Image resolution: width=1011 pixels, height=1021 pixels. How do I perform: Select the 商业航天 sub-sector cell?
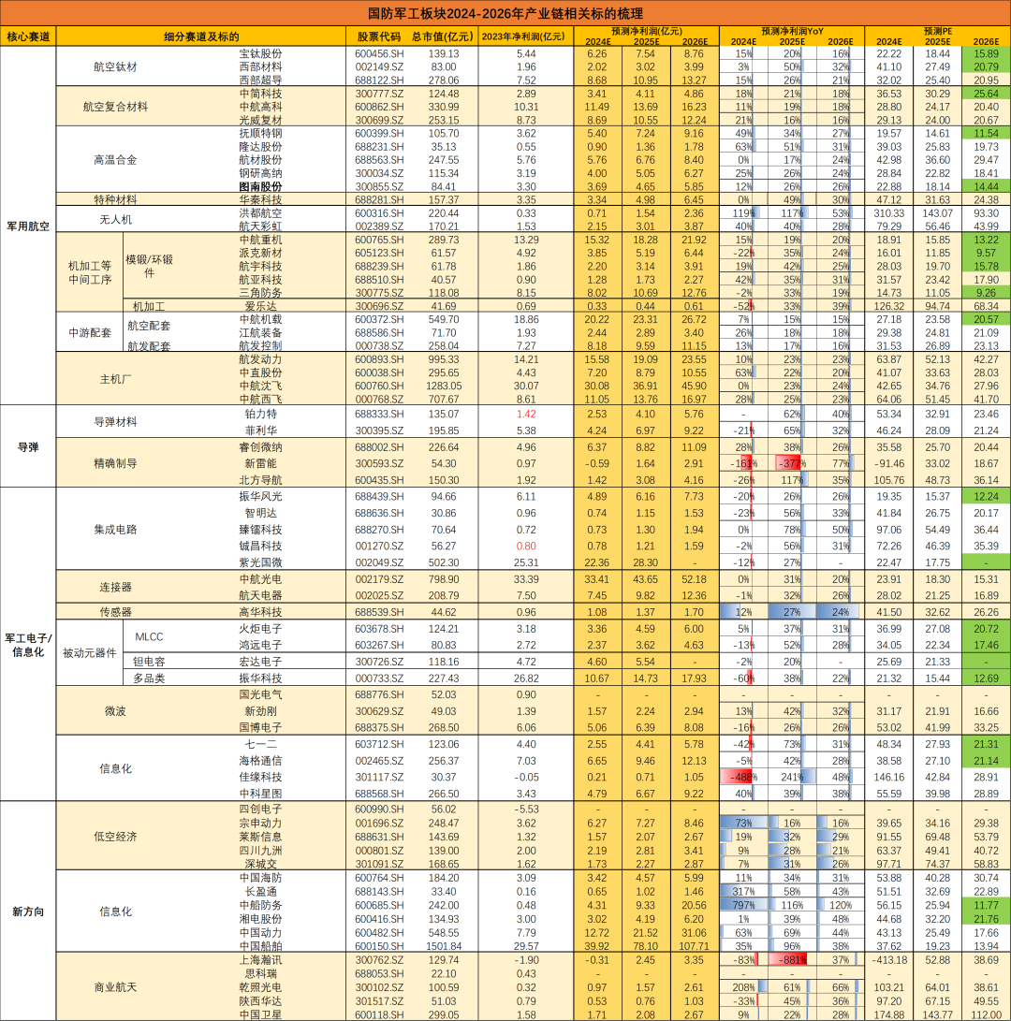point(115,987)
